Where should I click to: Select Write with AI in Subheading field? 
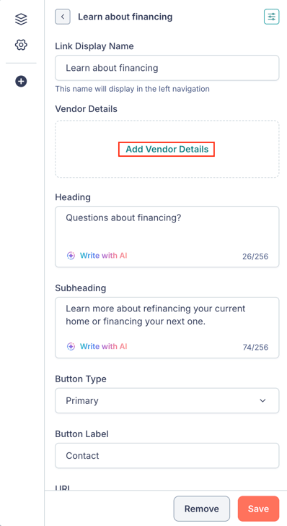click(x=104, y=346)
